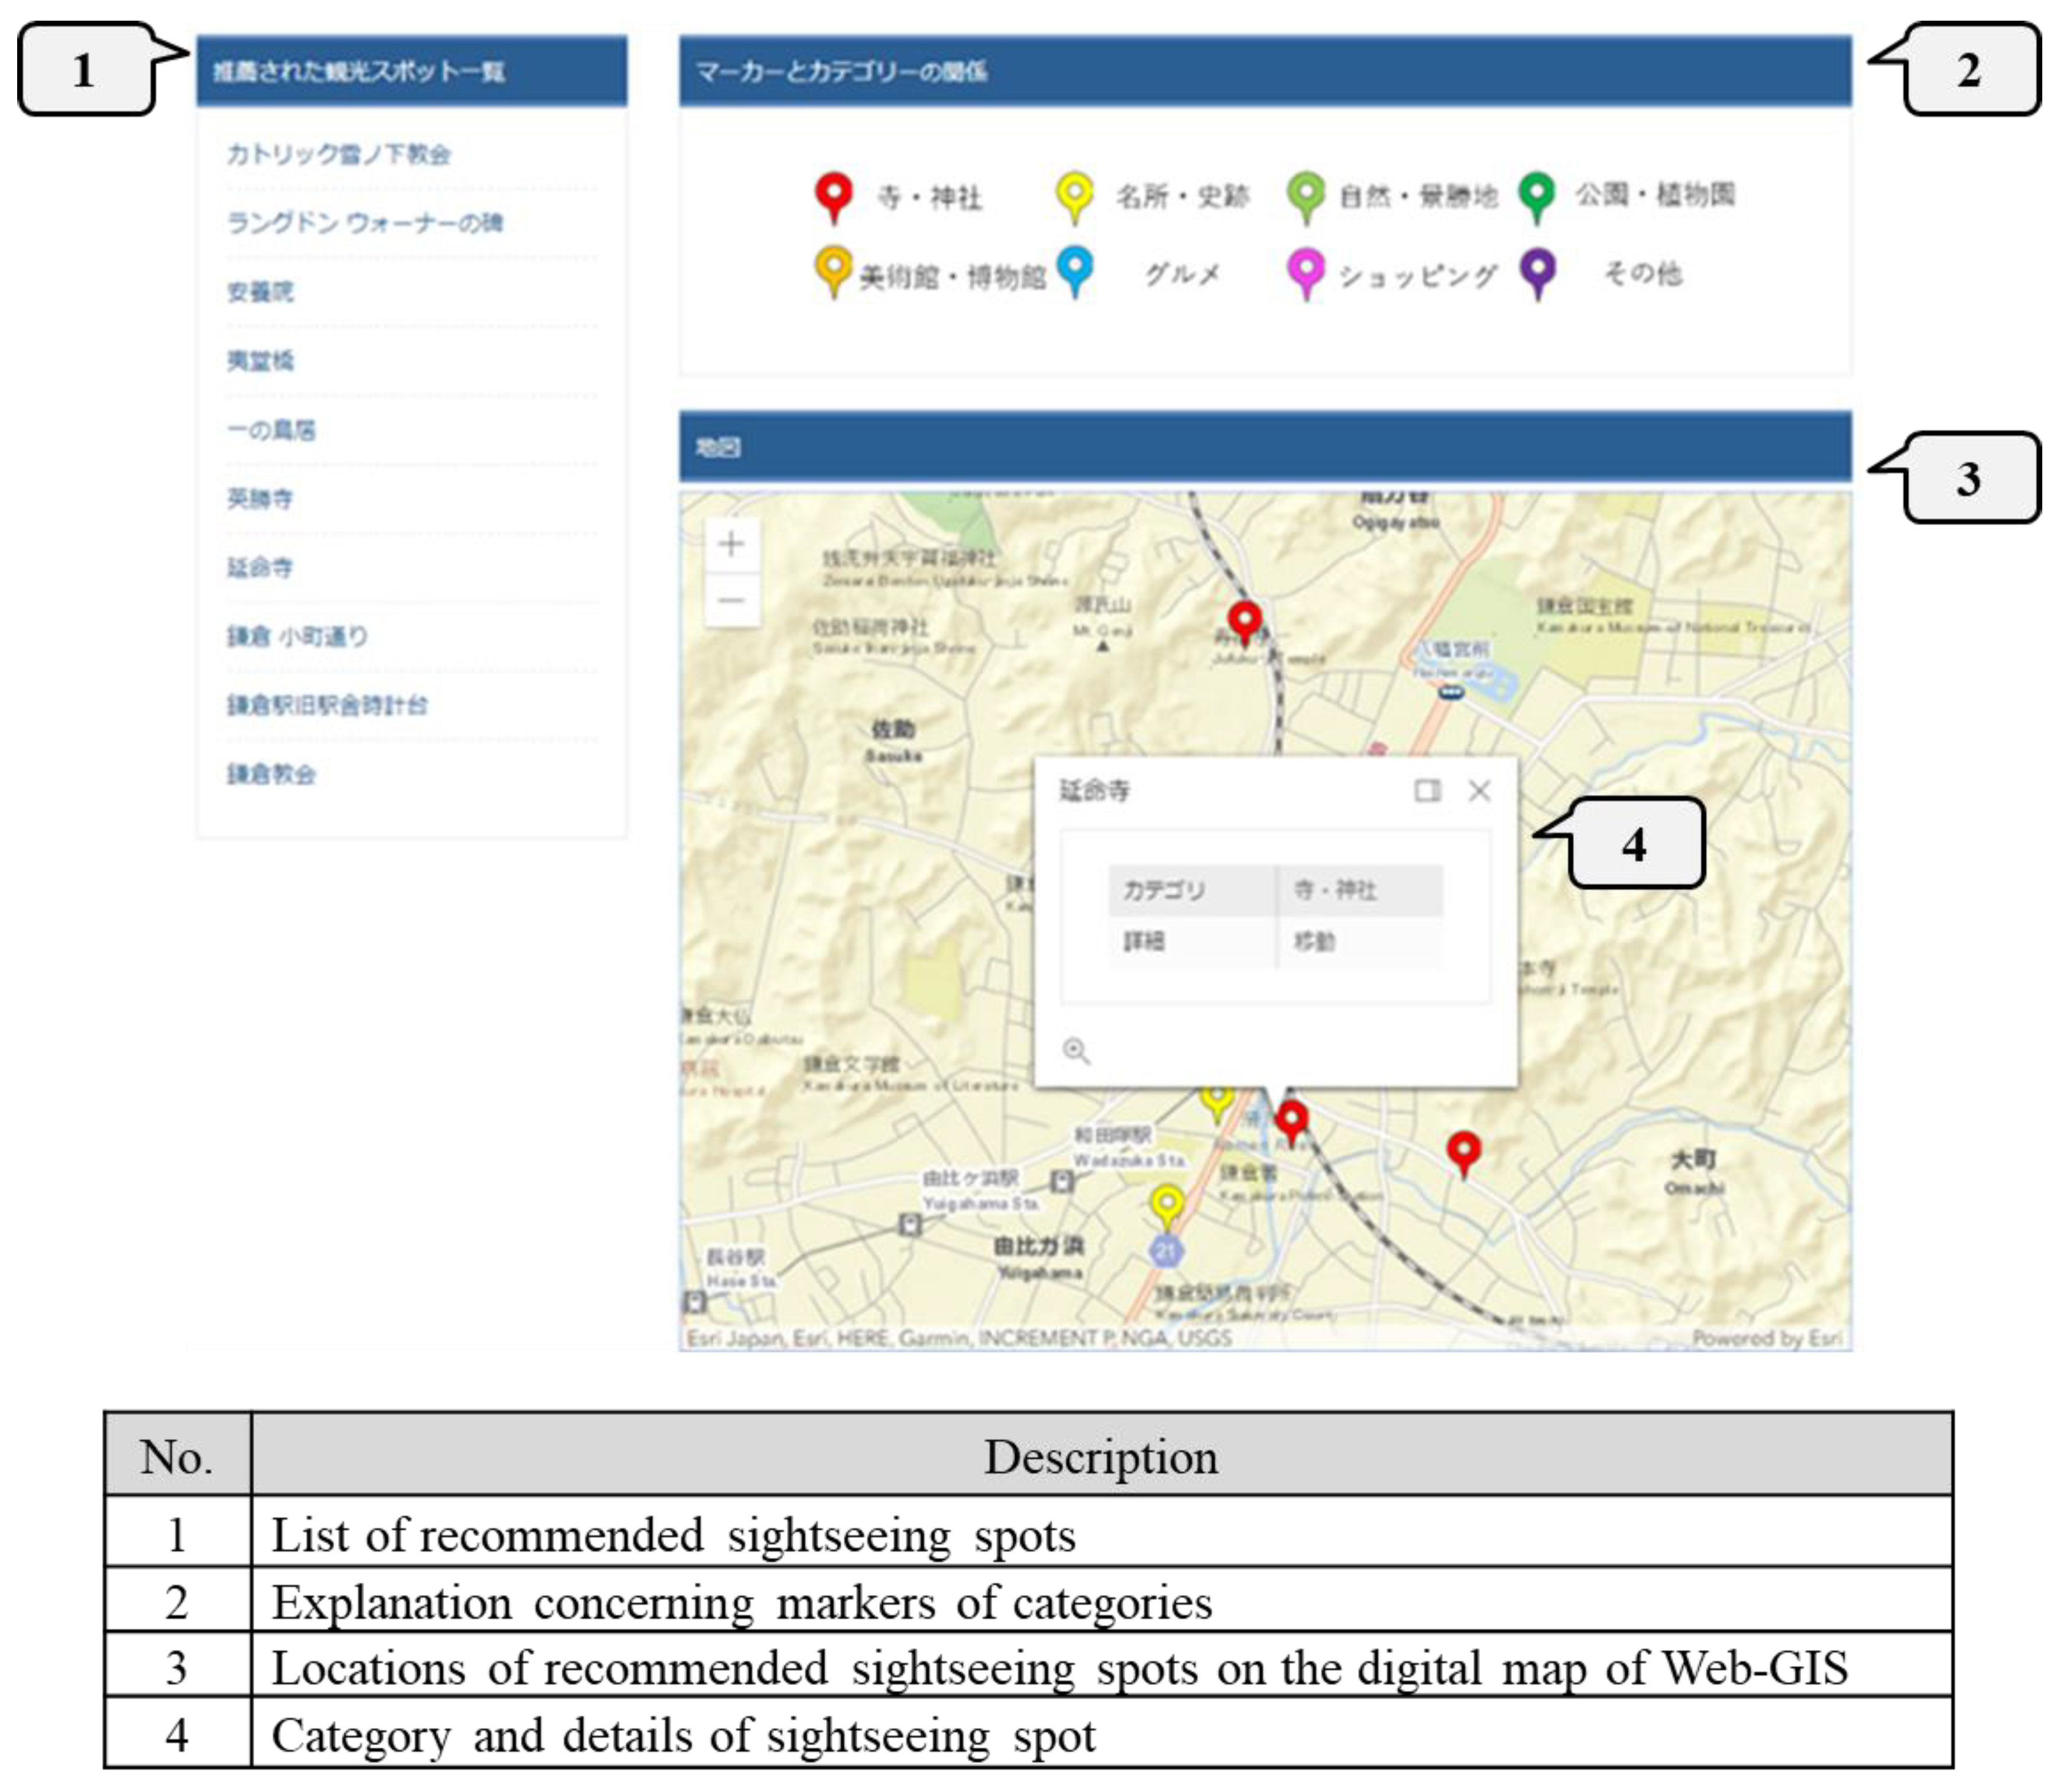Viewport: 2060px width, 1792px height.
Task: Open 鎌倉駅旧駅舎時計台 list entry
Action: click(327, 705)
